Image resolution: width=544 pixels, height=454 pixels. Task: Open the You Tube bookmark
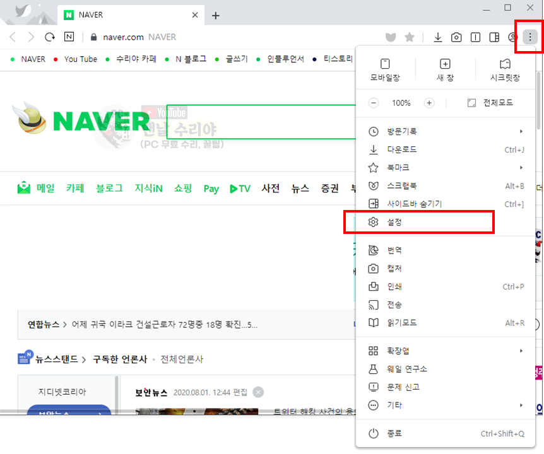(76, 59)
